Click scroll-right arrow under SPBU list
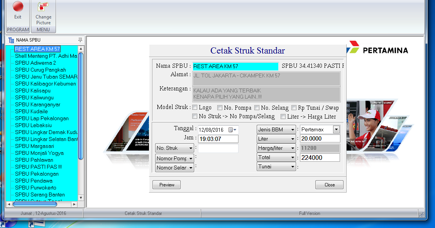 (74, 204)
